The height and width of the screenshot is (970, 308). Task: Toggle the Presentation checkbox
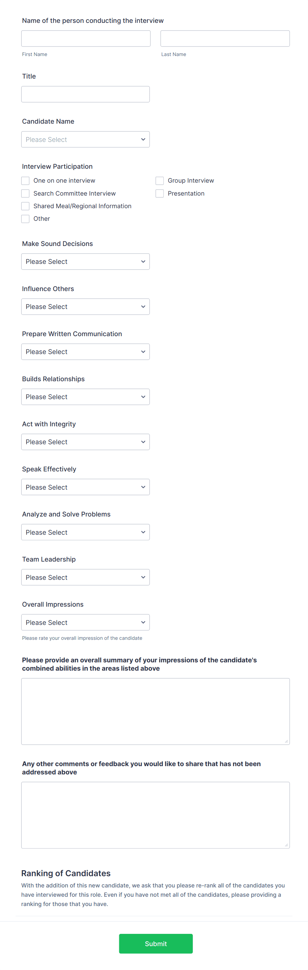point(159,193)
